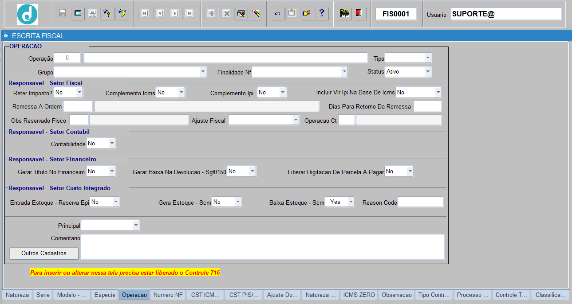Switch to the Modelo tab

pyautogui.click(x=72, y=295)
